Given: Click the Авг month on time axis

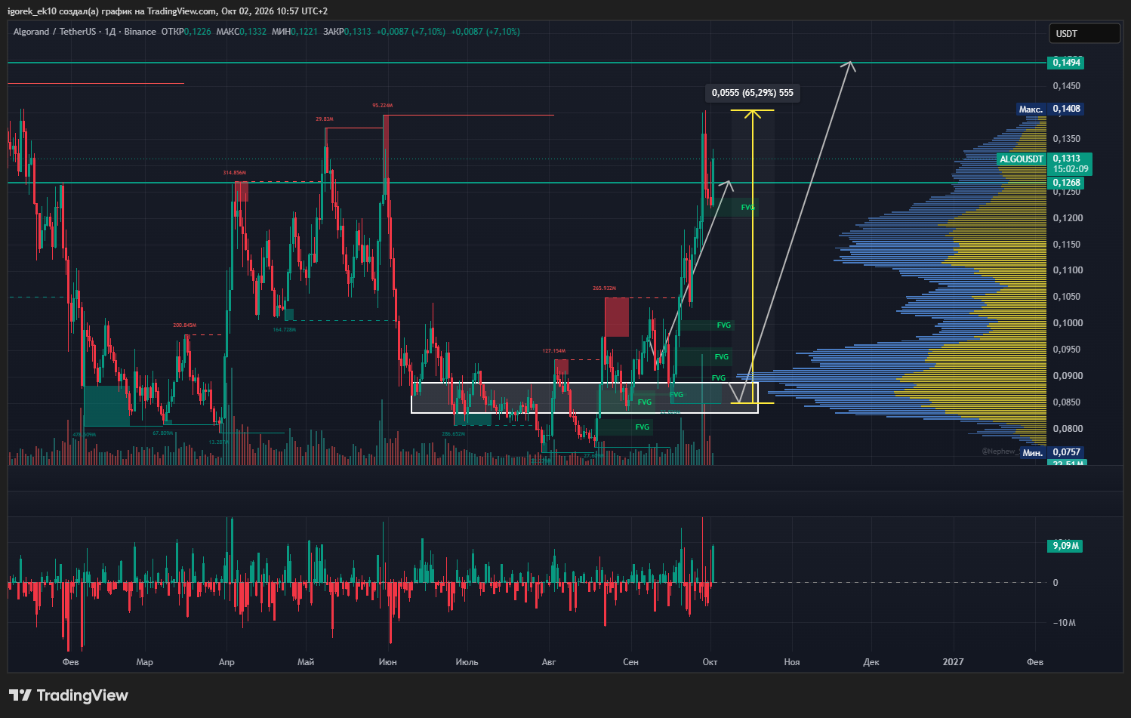Looking at the screenshot, I should [549, 662].
